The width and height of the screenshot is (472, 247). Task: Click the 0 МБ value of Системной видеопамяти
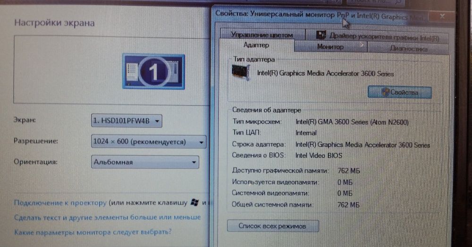coord(345,193)
